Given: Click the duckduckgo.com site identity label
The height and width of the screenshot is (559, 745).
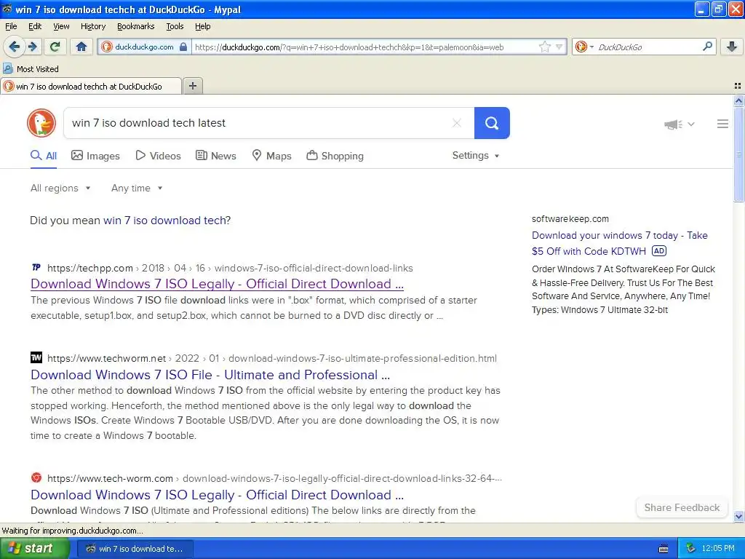Looking at the screenshot, I should [x=144, y=47].
